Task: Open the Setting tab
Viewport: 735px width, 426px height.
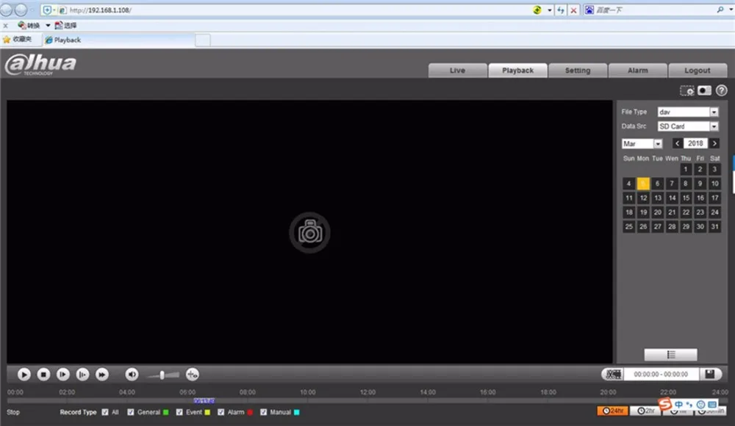Action: (x=578, y=71)
